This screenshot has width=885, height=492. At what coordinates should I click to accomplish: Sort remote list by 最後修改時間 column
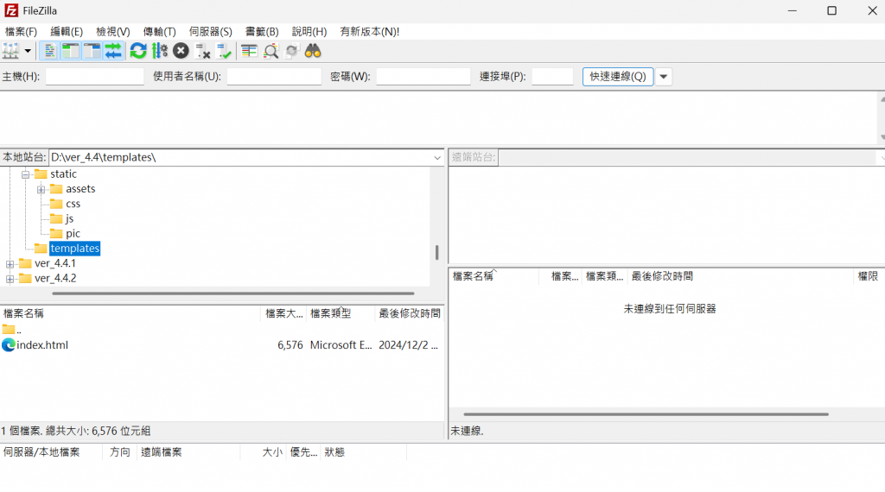[x=740, y=276]
